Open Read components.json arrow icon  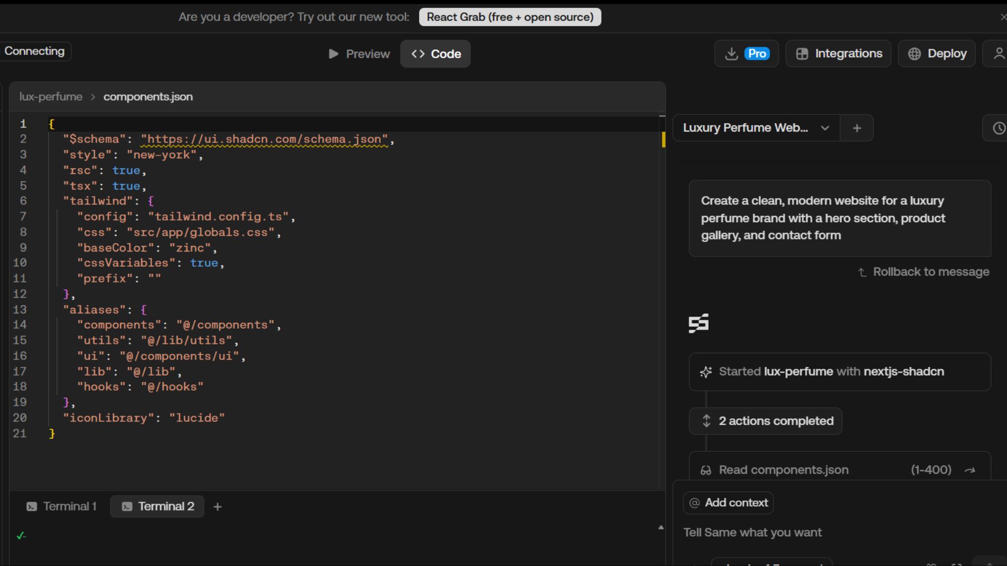(970, 470)
